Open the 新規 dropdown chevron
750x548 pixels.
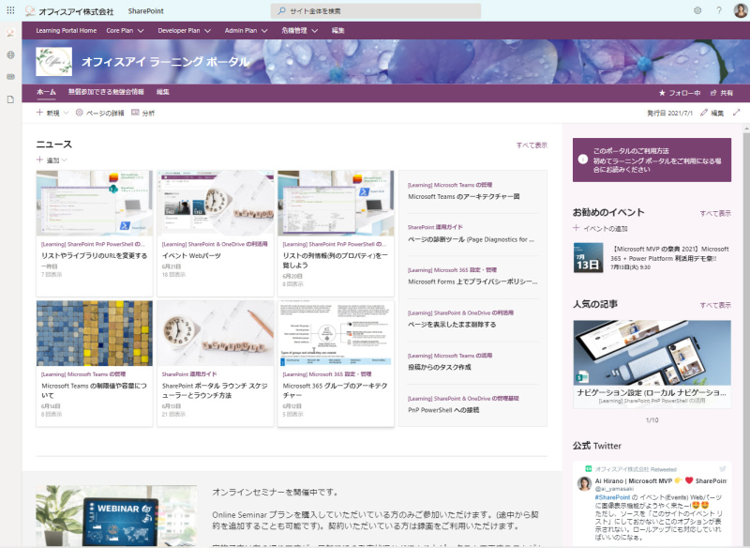pyautogui.click(x=66, y=113)
